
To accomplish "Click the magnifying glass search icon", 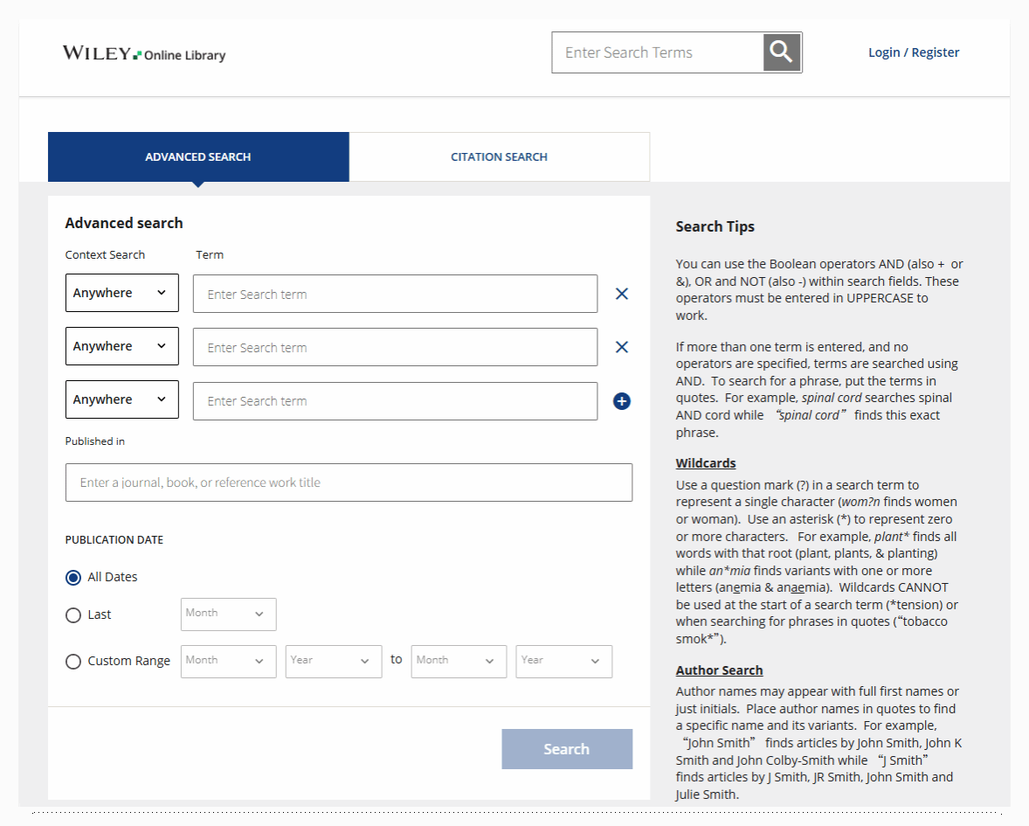I will [x=782, y=52].
